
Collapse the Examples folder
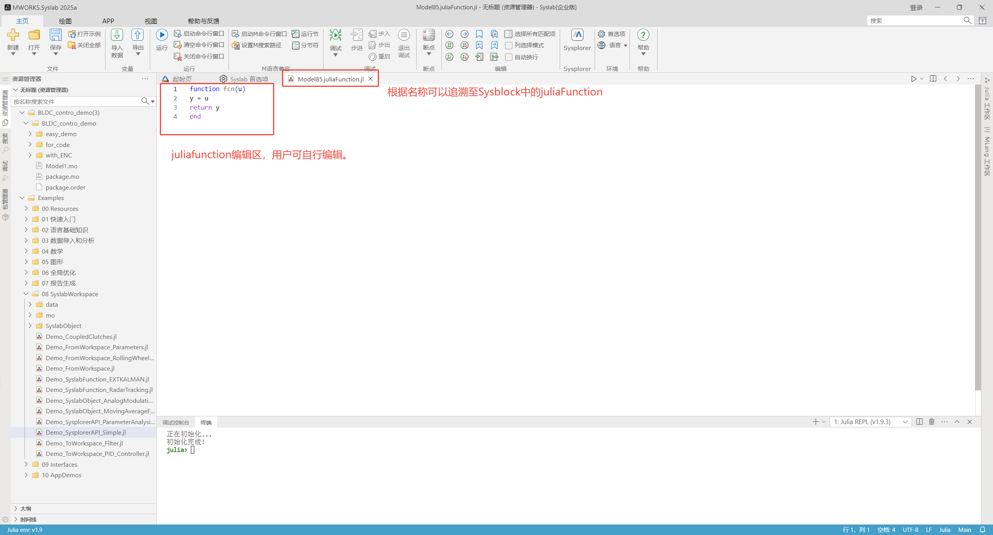(x=22, y=198)
